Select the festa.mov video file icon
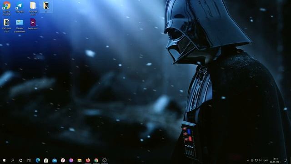291x164 pixels. point(33,24)
